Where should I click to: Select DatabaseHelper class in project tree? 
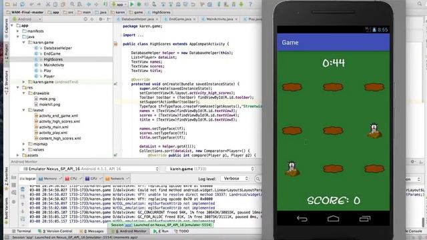pos(57,48)
